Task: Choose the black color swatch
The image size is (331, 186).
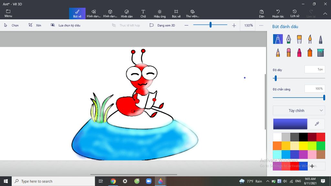Action: pyautogui.click(x=303, y=137)
